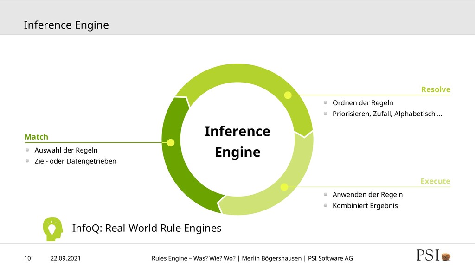This screenshot has width=475, height=267.
Task: Click the yellow dot on Resolve segment
Action: 288,95
